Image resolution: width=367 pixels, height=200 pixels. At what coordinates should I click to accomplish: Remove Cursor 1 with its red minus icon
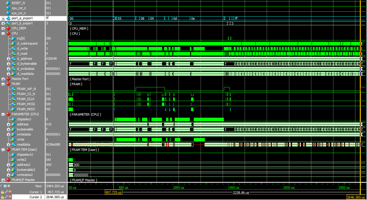[10, 192]
